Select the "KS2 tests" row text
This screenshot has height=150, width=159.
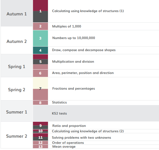click(x=59, y=113)
